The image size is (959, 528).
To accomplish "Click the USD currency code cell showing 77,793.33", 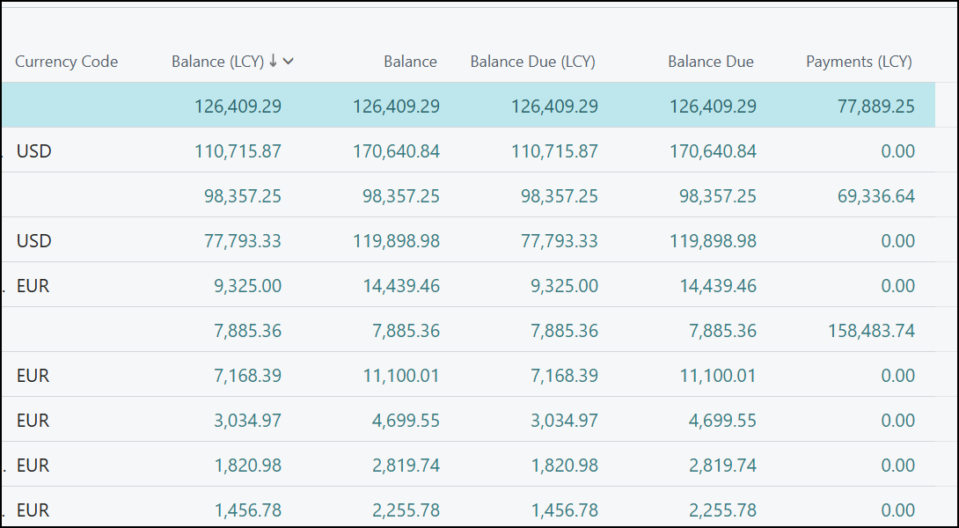I will click(x=33, y=240).
